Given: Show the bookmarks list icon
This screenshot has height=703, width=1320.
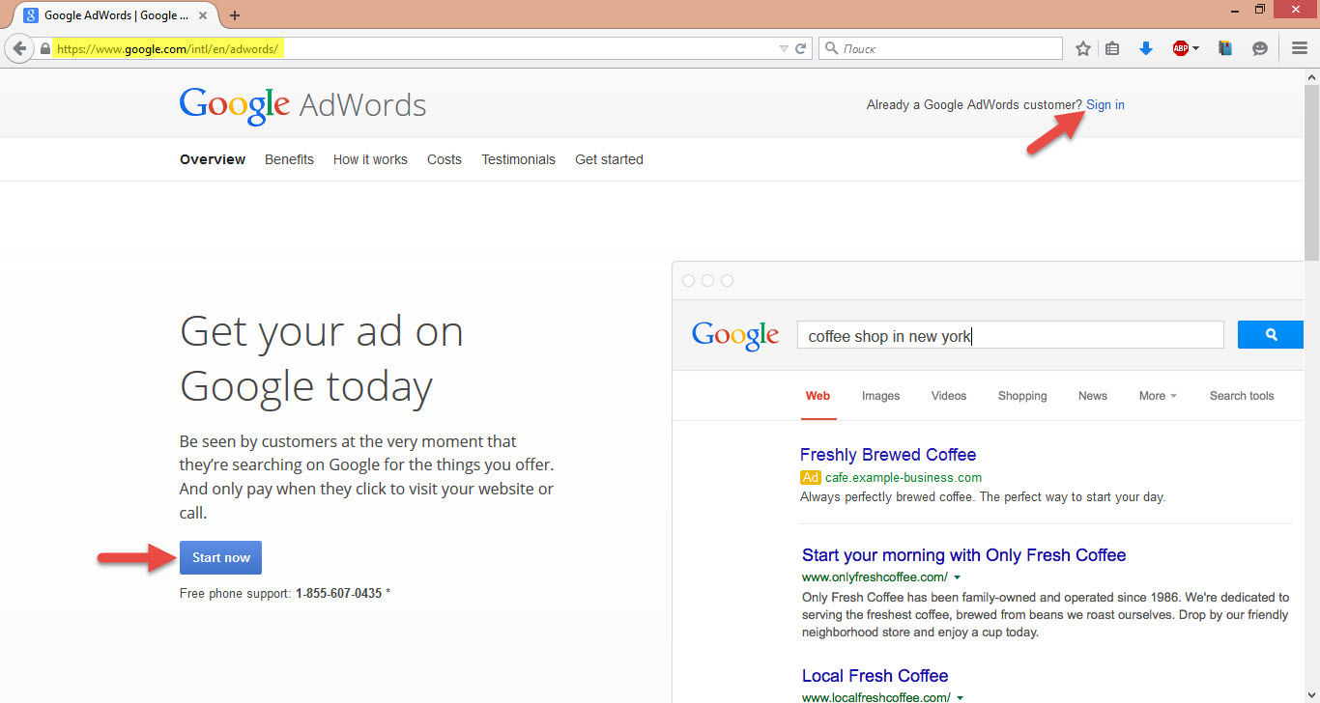Looking at the screenshot, I should click(x=1112, y=48).
